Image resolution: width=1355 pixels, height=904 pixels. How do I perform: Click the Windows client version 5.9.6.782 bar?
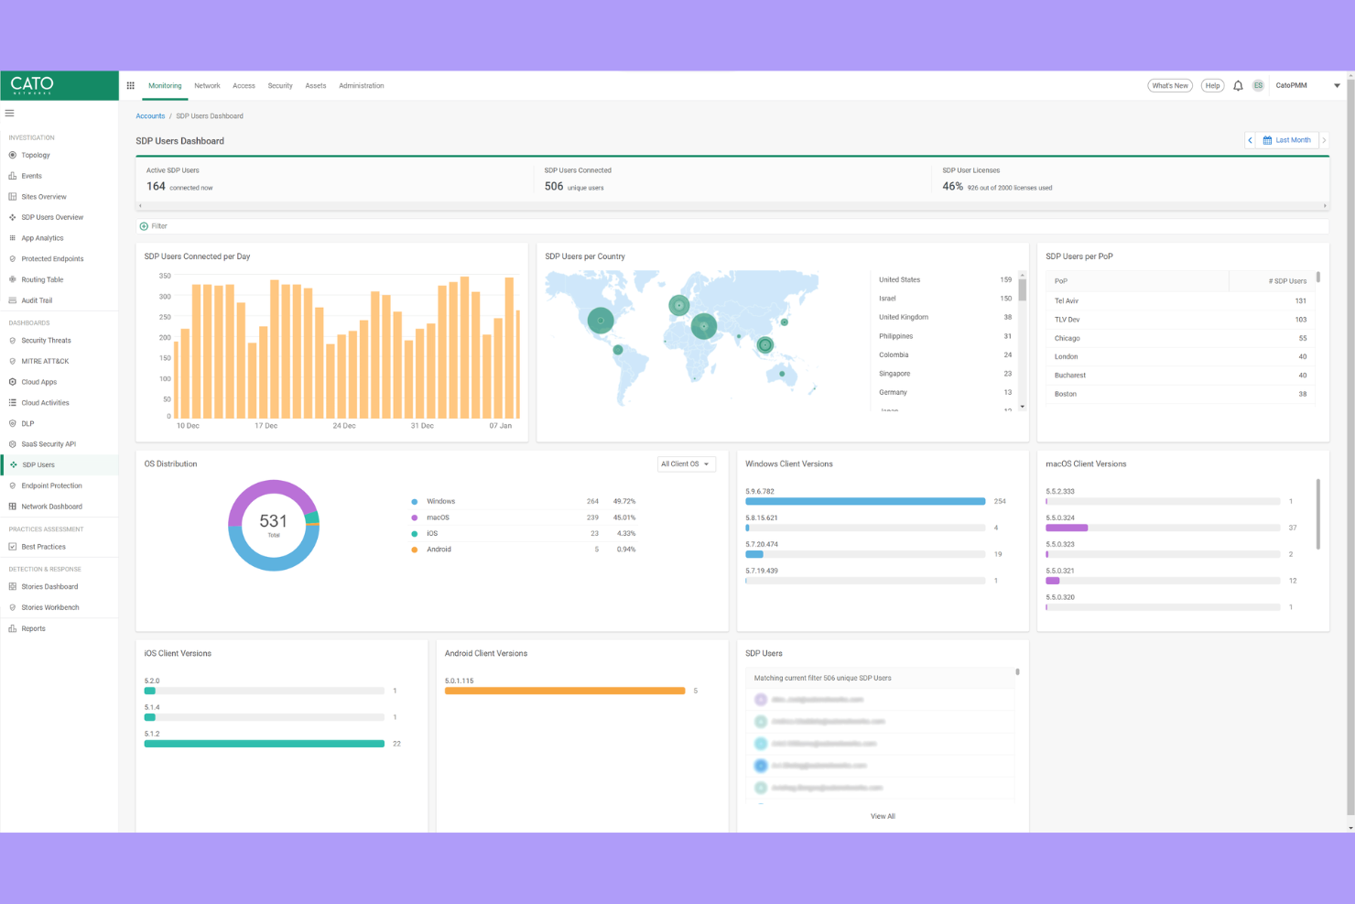click(x=864, y=501)
